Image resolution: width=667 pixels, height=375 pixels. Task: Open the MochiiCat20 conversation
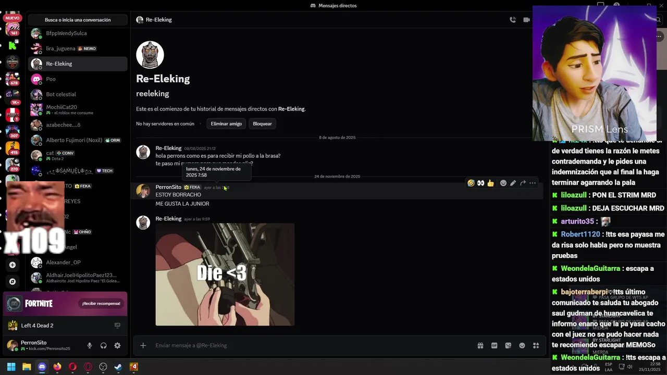(78, 109)
